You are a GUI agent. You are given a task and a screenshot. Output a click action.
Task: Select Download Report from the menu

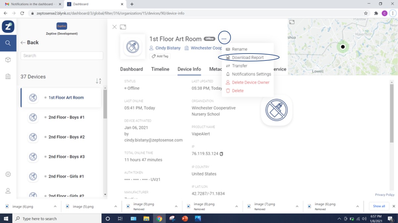click(x=247, y=57)
